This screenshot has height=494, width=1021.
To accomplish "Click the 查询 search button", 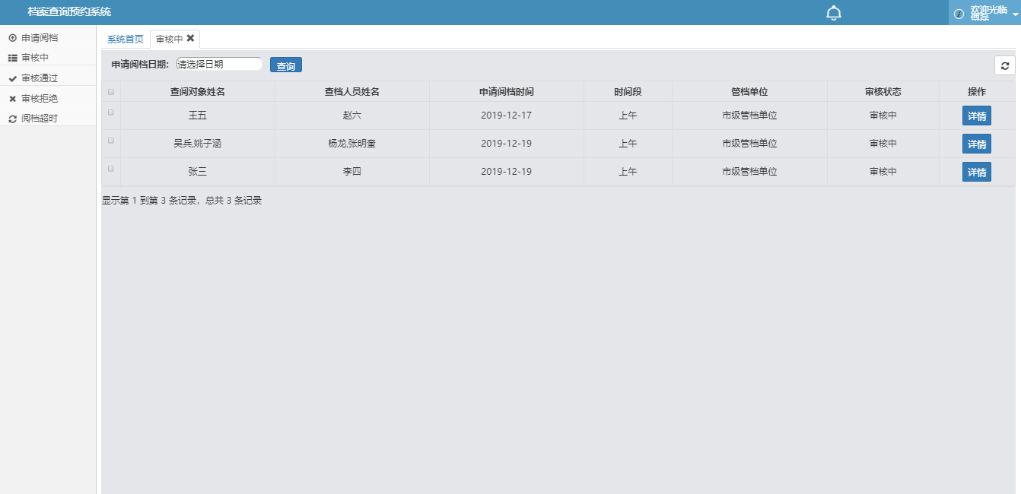I will pyautogui.click(x=285, y=66).
